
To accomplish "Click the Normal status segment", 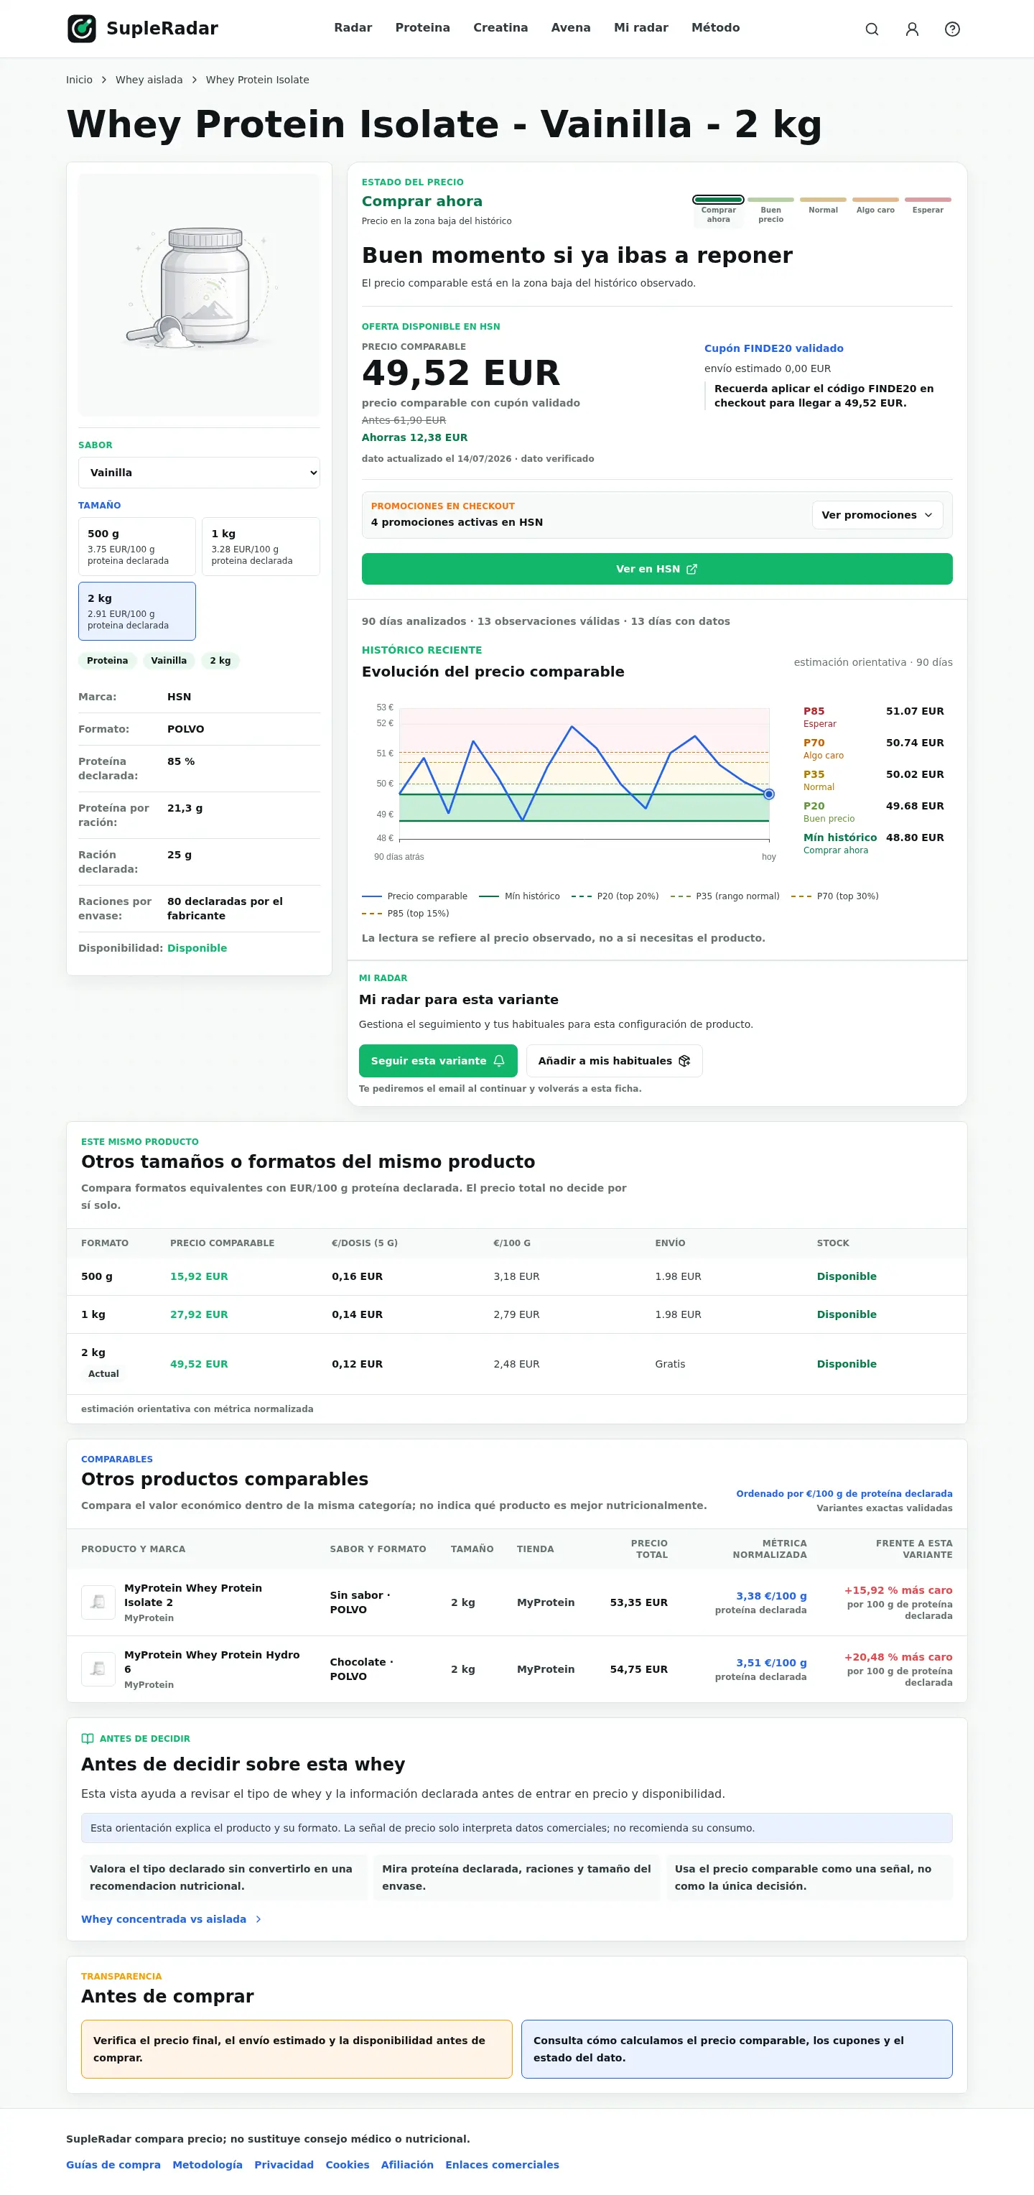I will (823, 205).
